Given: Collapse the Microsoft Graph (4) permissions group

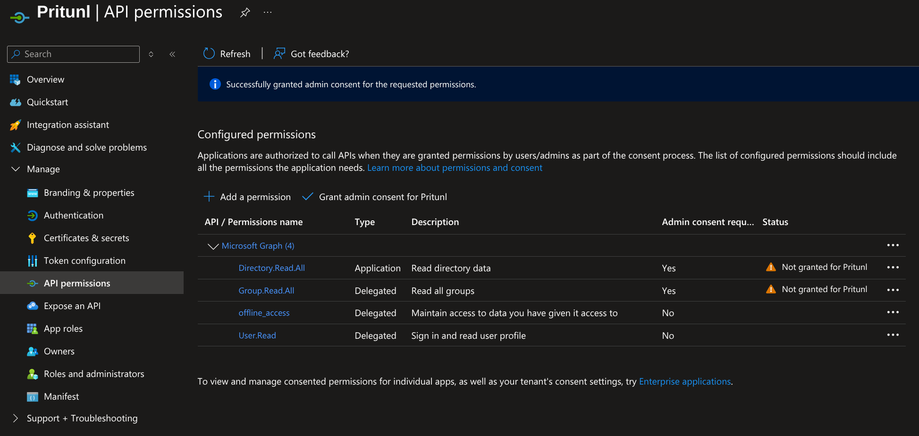Looking at the screenshot, I should pos(213,246).
